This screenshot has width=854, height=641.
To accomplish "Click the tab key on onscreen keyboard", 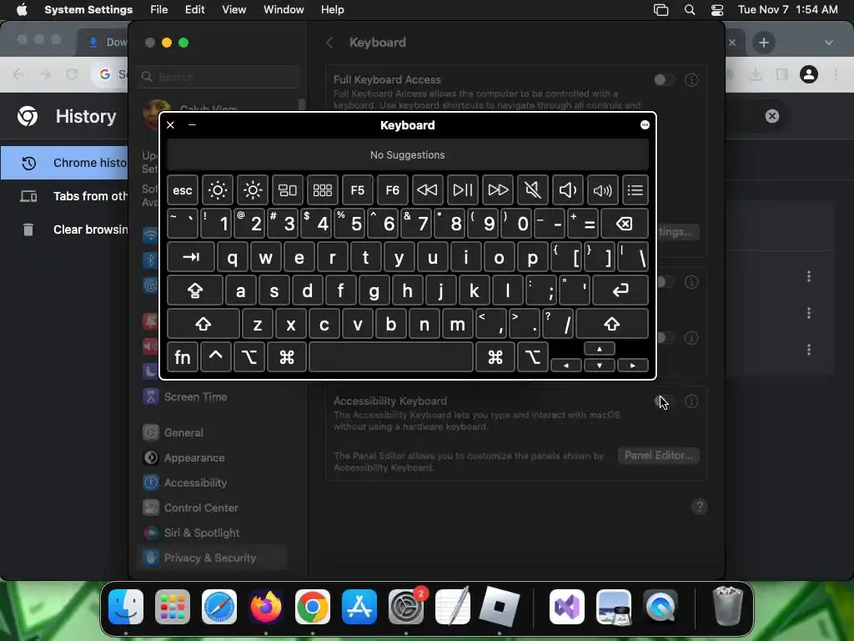I will pyautogui.click(x=191, y=257).
